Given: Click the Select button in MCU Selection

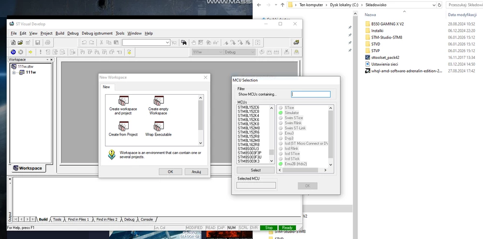Looking at the screenshot, I should pyautogui.click(x=256, y=170).
